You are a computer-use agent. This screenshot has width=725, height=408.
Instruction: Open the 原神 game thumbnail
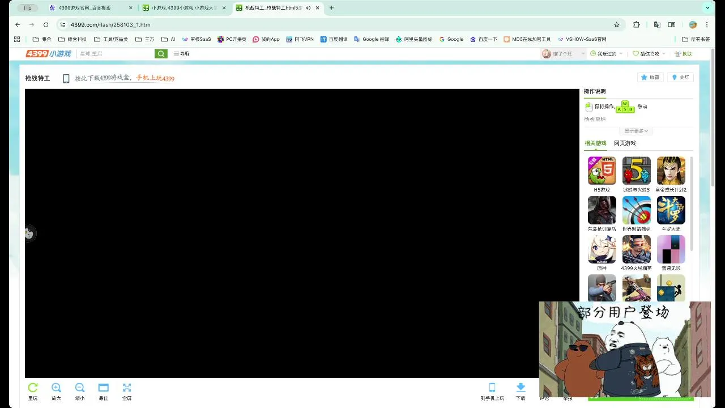602,249
